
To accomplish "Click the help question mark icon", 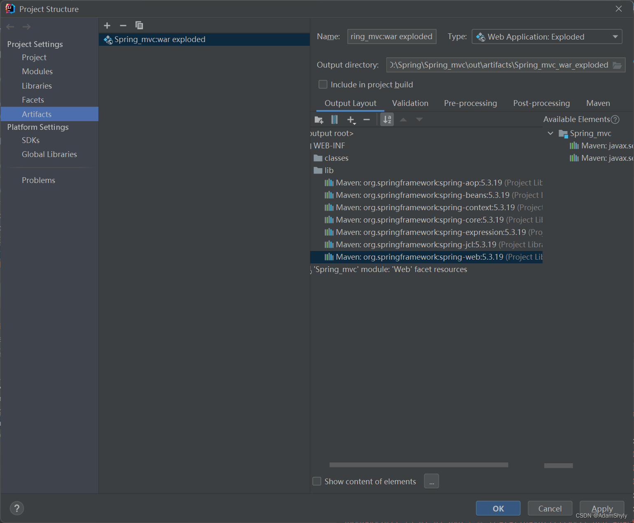I will [17, 508].
